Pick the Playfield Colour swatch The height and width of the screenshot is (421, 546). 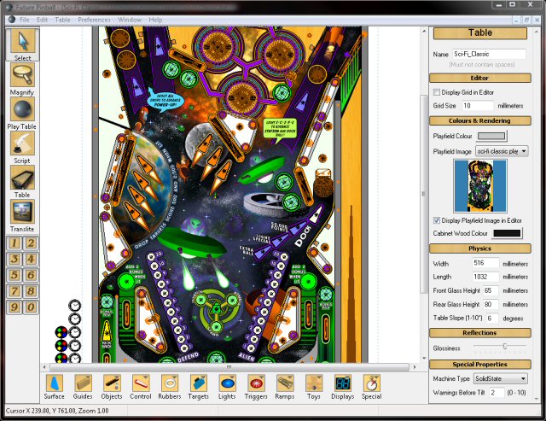tap(491, 137)
